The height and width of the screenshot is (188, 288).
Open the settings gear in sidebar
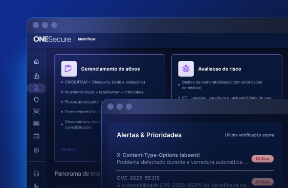[36, 150]
